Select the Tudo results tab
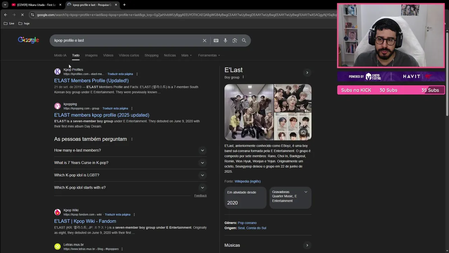 click(x=76, y=56)
